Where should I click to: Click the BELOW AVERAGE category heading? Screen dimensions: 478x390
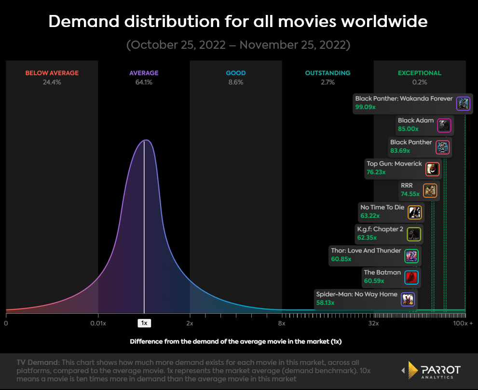(x=52, y=73)
